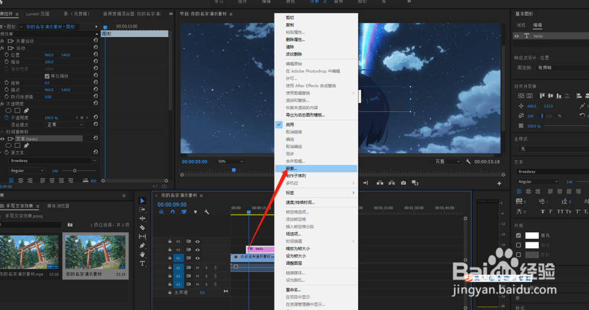Click the Lift button in Program Monitor

coord(380,183)
